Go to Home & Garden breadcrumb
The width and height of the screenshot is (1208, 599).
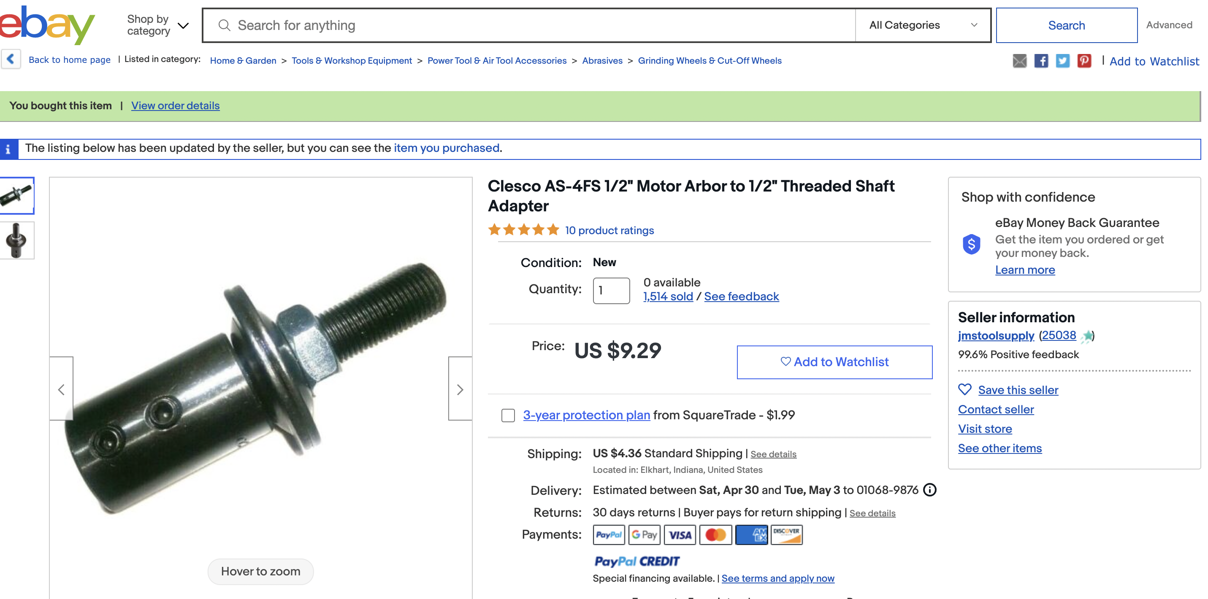click(243, 61)
